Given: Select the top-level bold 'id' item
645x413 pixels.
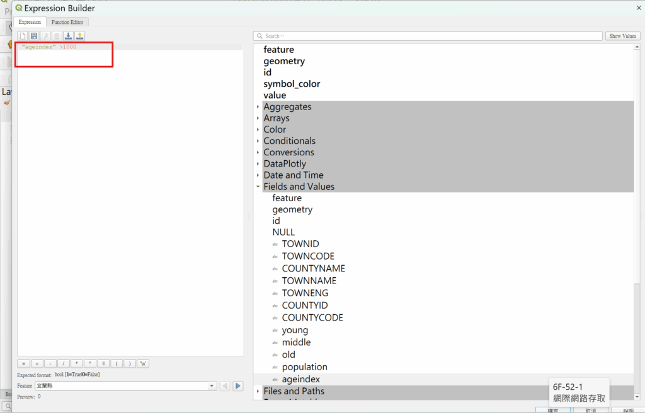Looking at the screenshot, I should tap(267, 73).
